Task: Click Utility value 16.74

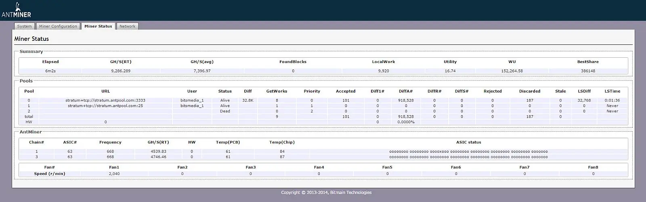Action: (x=450, y=71)
